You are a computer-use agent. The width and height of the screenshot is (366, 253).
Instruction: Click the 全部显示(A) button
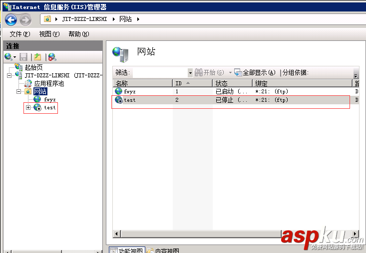(255, 72)
